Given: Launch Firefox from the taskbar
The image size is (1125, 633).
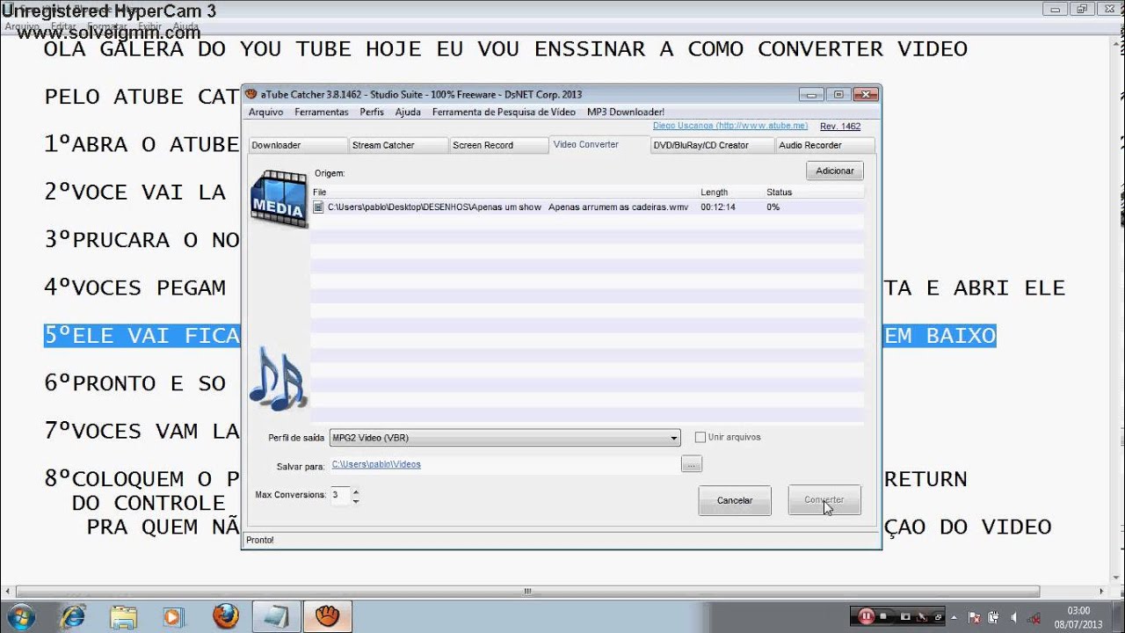Looking at the screenshot, I should [x=225, y=616].
